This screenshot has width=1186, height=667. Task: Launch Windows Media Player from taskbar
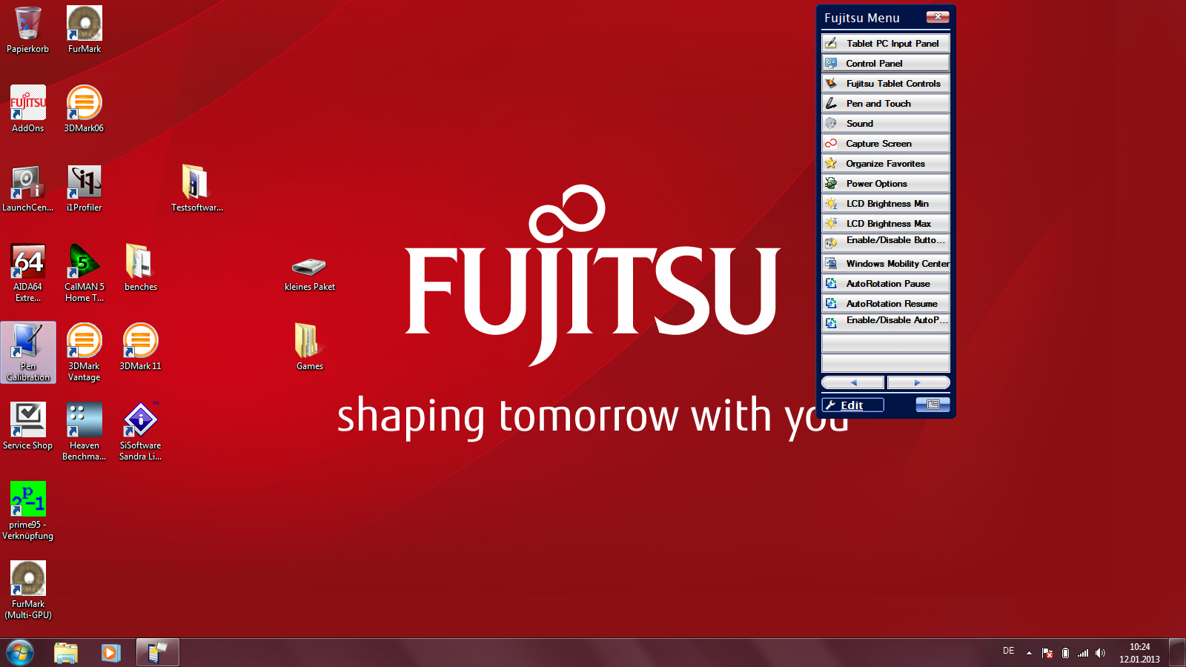(x=111, y=653)
